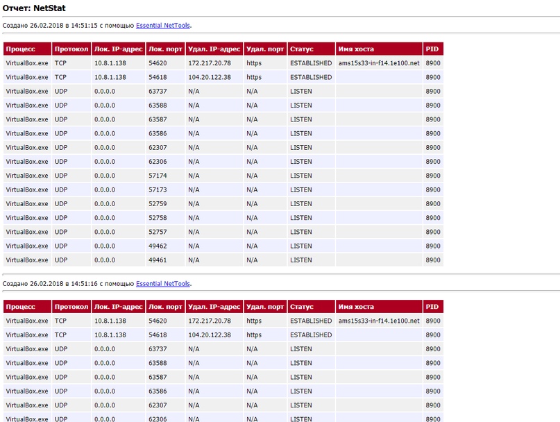Click the Протокол header in the first table
The width and height of the screenshot is (560, 422).
(x=71, y=49)
